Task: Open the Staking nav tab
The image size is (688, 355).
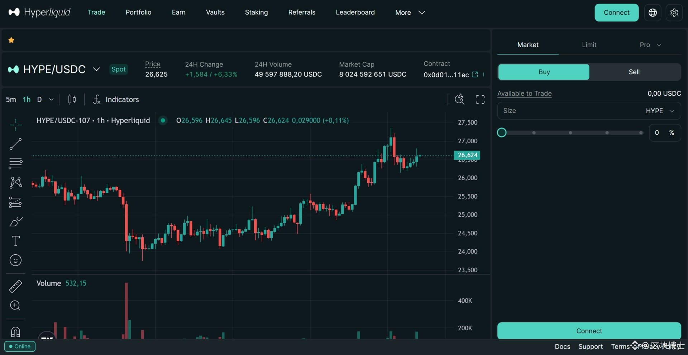Action: point(256,12)
